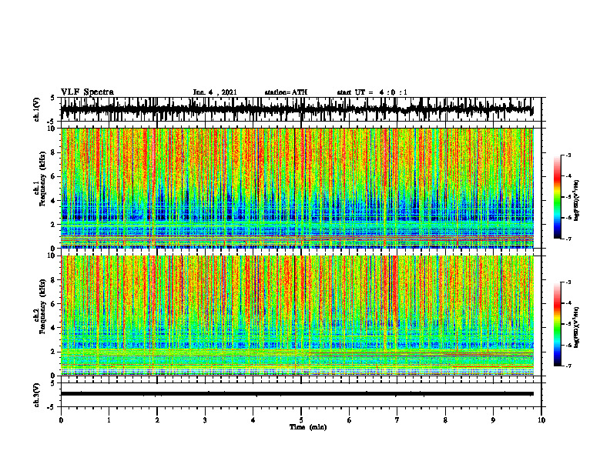This screenshot has width=610, height=471.
Task: Click the '-3' label on ch.1 color bar
Action: pyautogui.click(x=568, y=155)
